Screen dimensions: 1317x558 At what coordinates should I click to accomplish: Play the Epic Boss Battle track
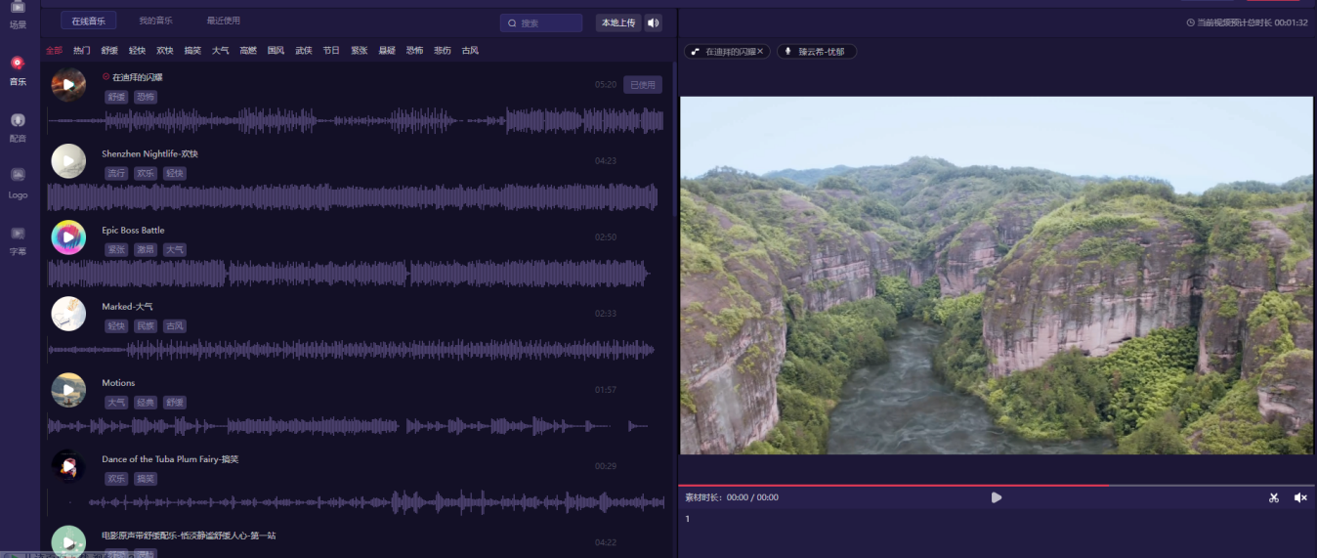coord(68,237)
